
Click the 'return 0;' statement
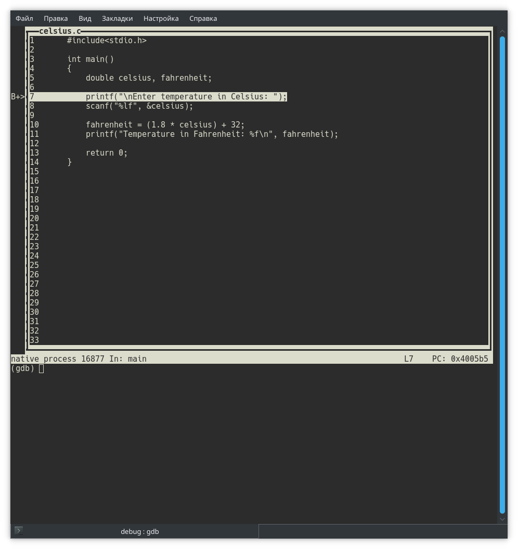pos(107,153)
